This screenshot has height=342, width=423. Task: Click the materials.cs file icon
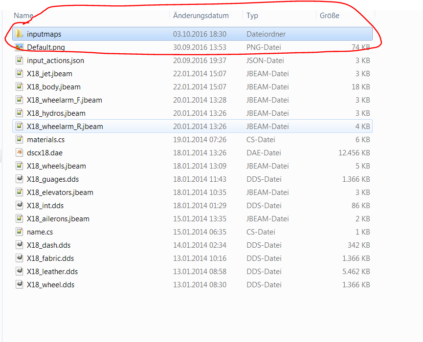(19, 139)
